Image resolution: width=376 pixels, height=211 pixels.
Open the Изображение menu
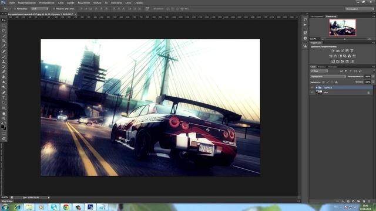[46, 2]
